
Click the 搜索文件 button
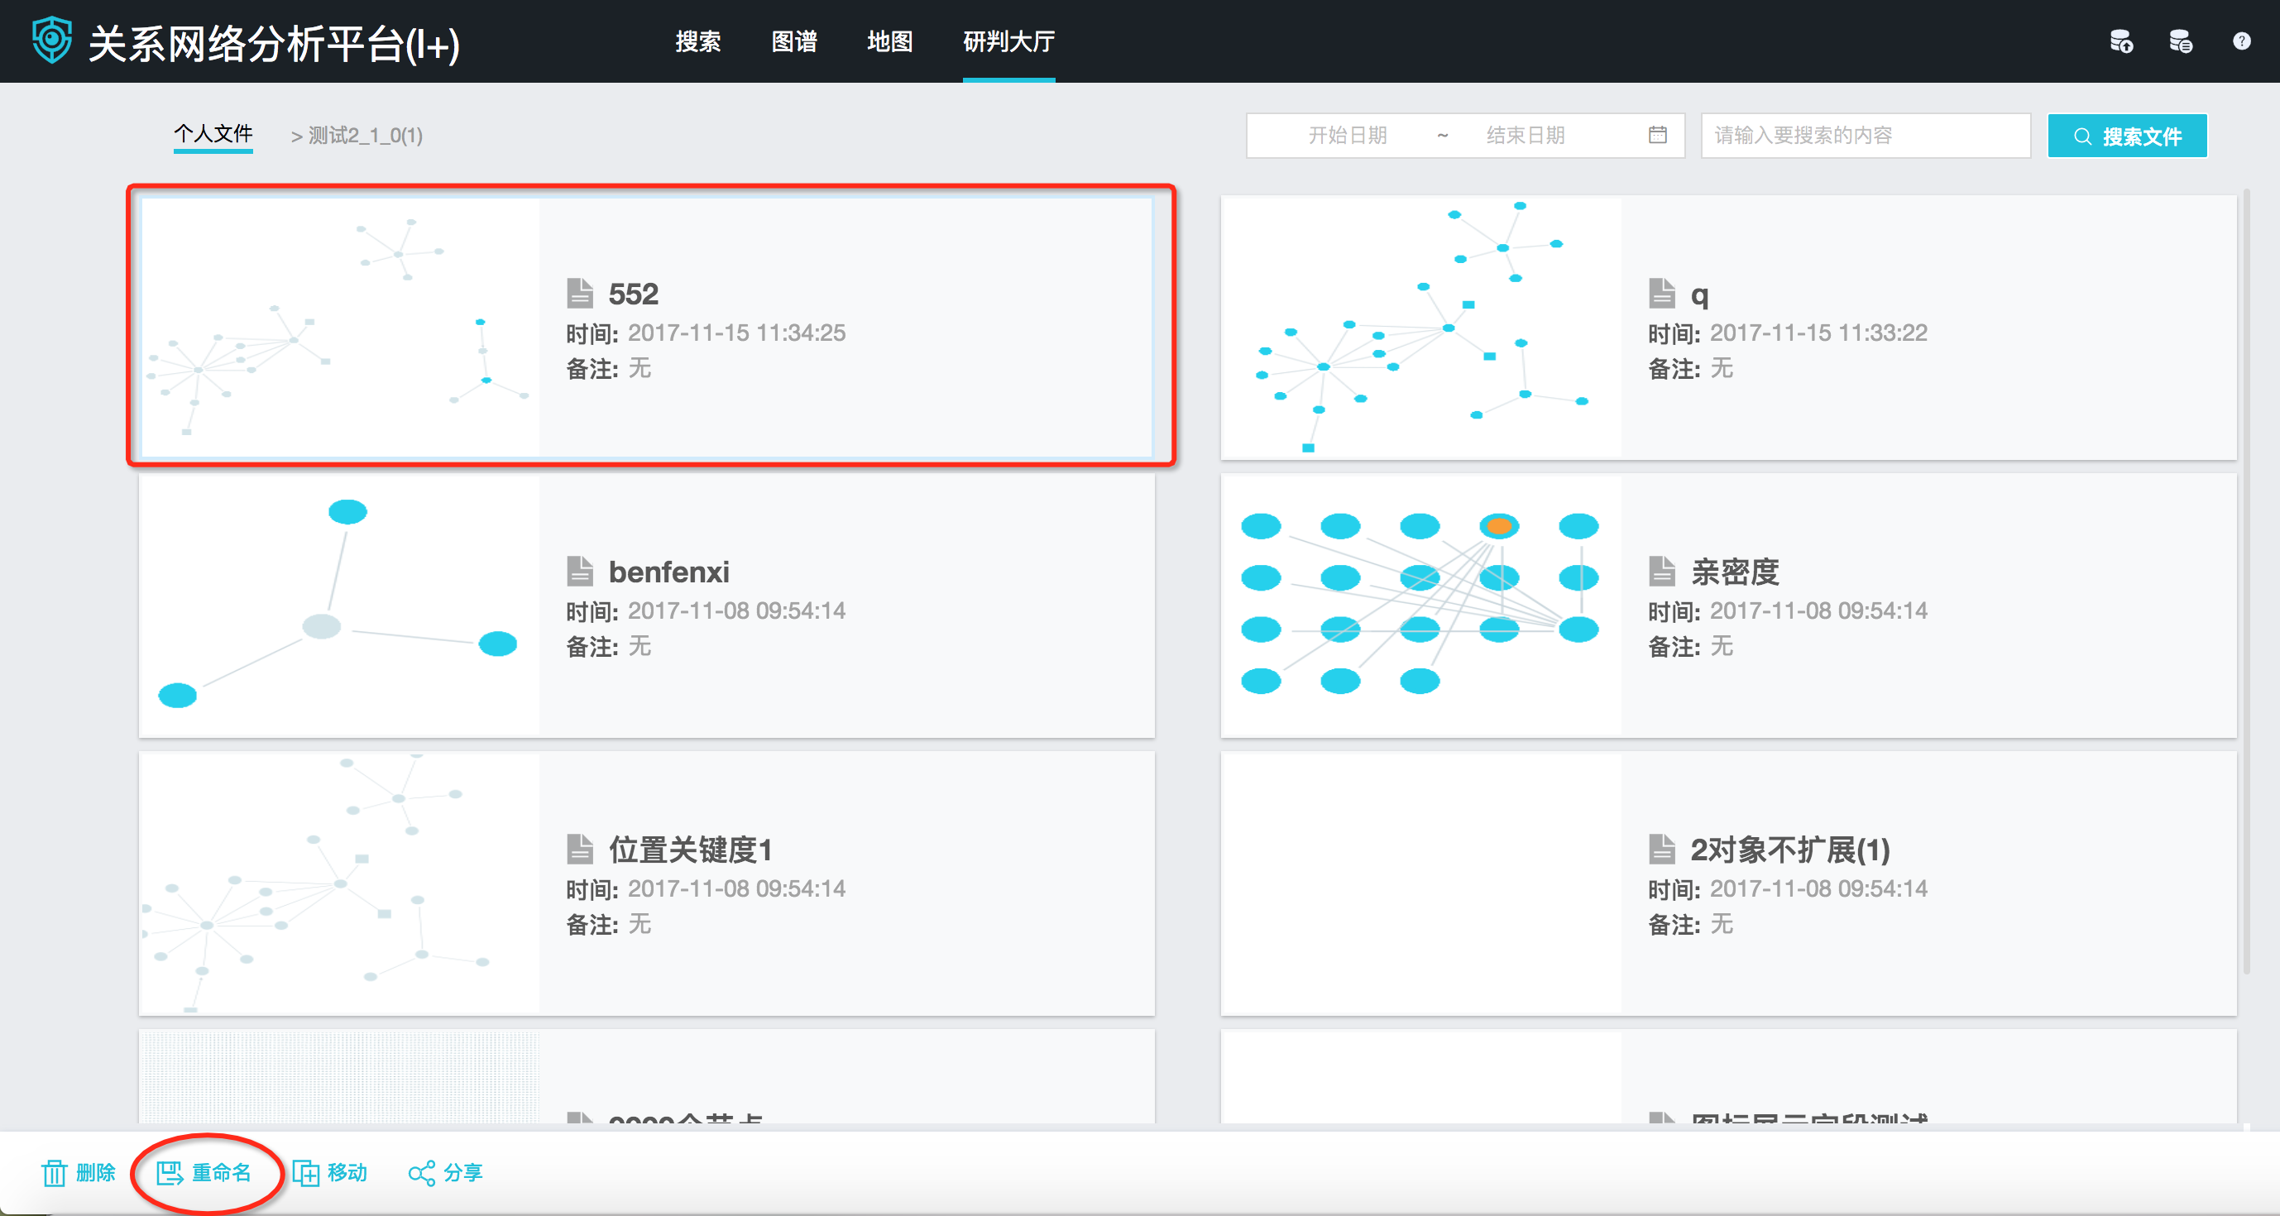[2127, 136]
